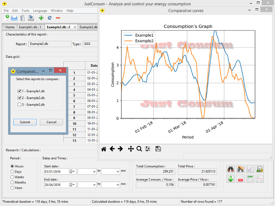The width and height of the screenshot is (275, 206).
Task: Click the Total Consumption value field
Action: click(155, 171)
